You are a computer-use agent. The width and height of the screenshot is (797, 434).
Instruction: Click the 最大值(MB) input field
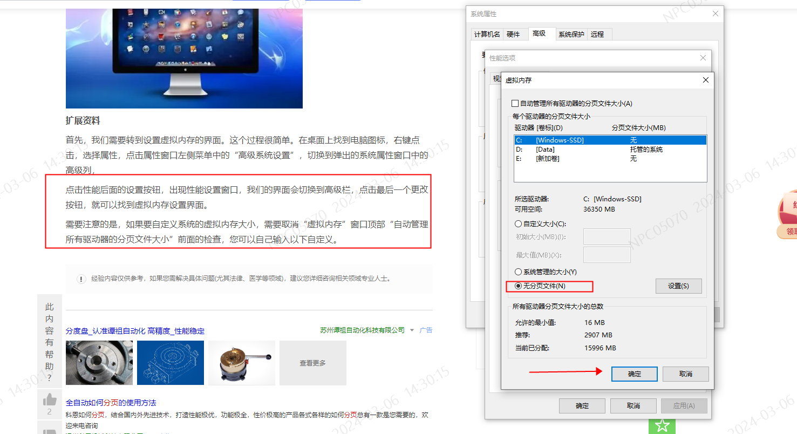coord(607,255)
